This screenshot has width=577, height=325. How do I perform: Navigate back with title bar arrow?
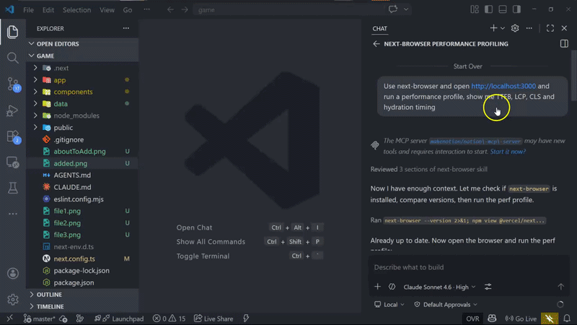(x=170, y=10)
